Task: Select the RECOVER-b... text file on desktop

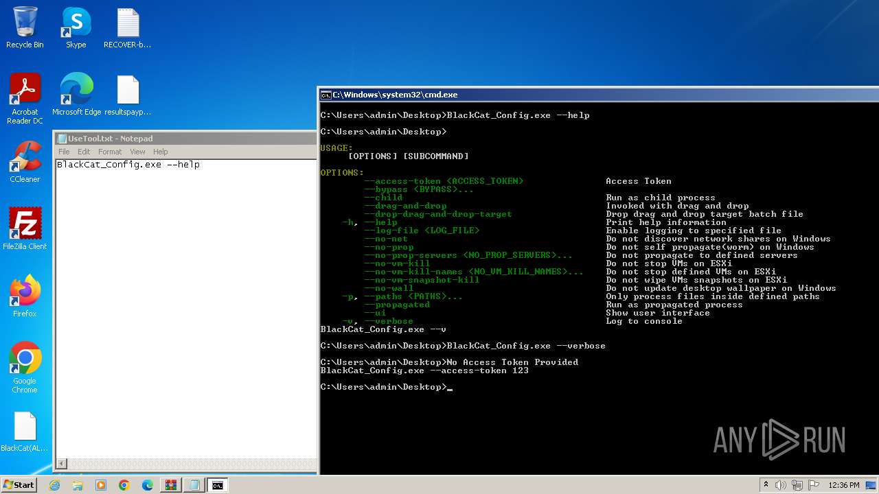Action: coord(128,27)
